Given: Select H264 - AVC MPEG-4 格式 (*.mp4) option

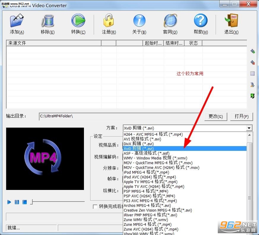Looking at the screenshot, I should coord(185,134).
